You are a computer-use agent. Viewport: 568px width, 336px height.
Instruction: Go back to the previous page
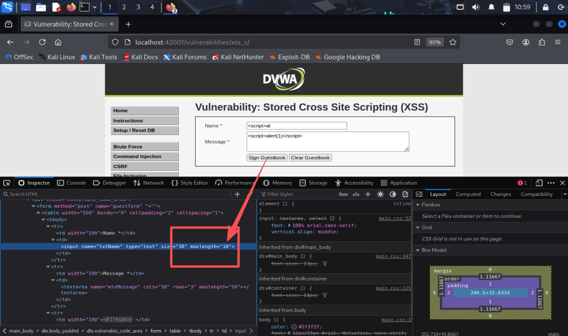click(10, 42)
